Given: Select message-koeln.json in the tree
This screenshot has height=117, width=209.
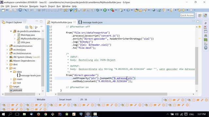Looking at the screenshot, I should [31, 75].
